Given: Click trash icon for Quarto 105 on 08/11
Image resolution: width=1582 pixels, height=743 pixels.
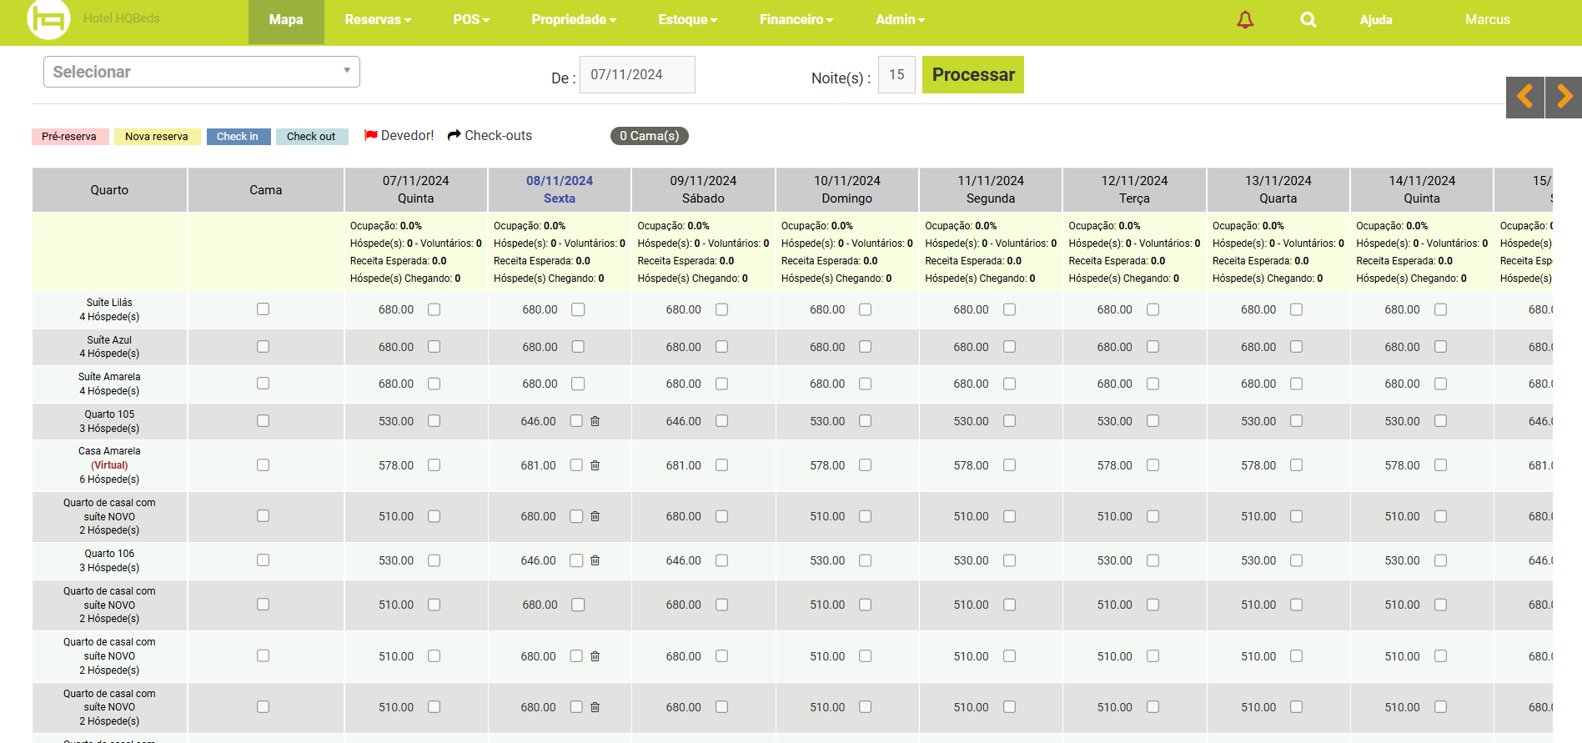Looking at the screenshot, I should tap(595, 421).
